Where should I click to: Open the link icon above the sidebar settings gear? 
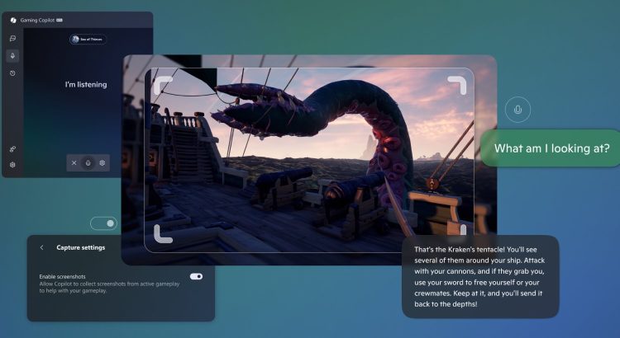(x=12, y=148)
